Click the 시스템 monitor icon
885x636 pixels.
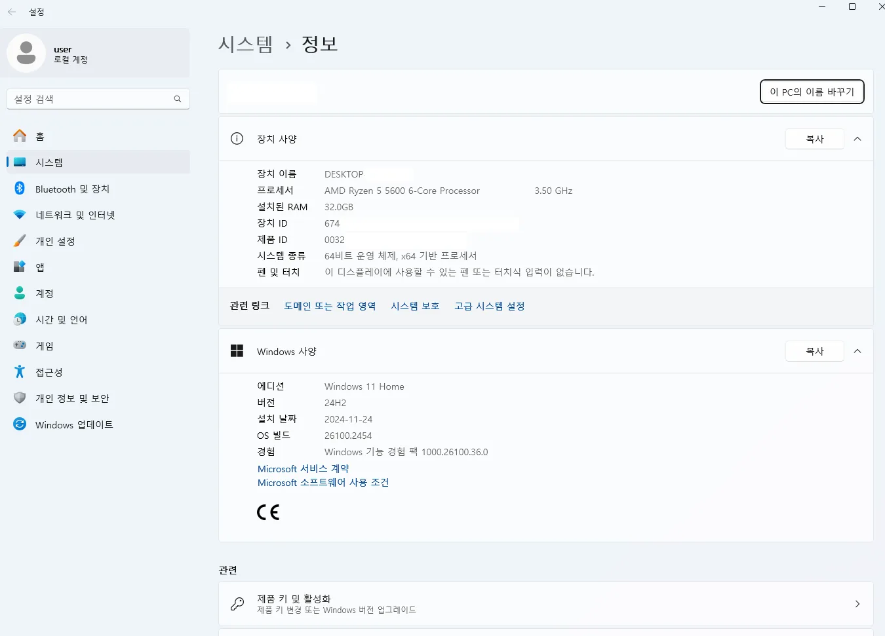(20, 162)
